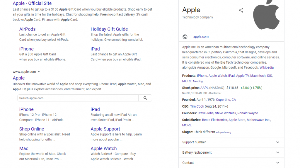Click Steve Wozniak founder link

(x=225, y=113)
